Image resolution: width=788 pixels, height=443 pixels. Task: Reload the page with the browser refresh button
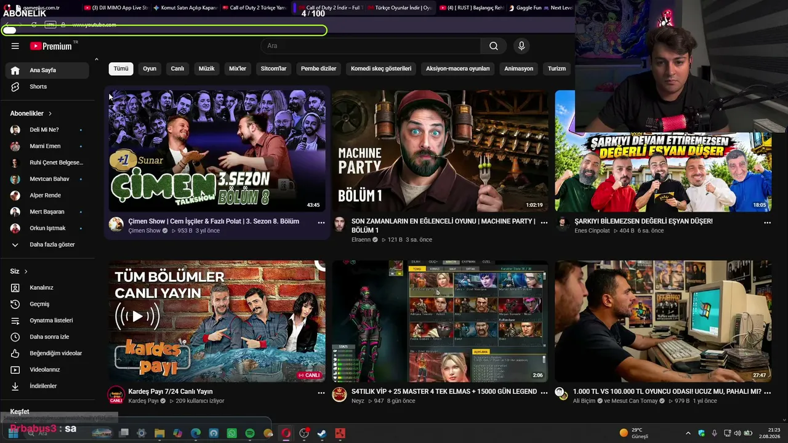coord(34,25)
